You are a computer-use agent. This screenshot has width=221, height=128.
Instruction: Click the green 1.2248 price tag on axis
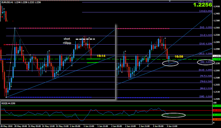pyautogui.click(x=217, y=59)
